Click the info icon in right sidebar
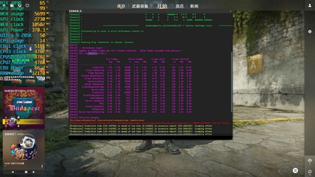Viewport: 315px width, 177px height. click(310, 31)
